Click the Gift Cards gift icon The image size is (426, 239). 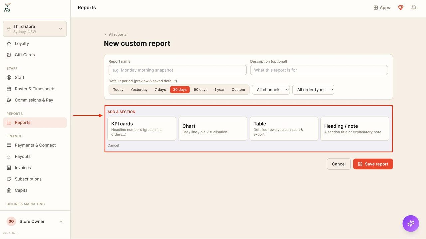pos(9,55)
